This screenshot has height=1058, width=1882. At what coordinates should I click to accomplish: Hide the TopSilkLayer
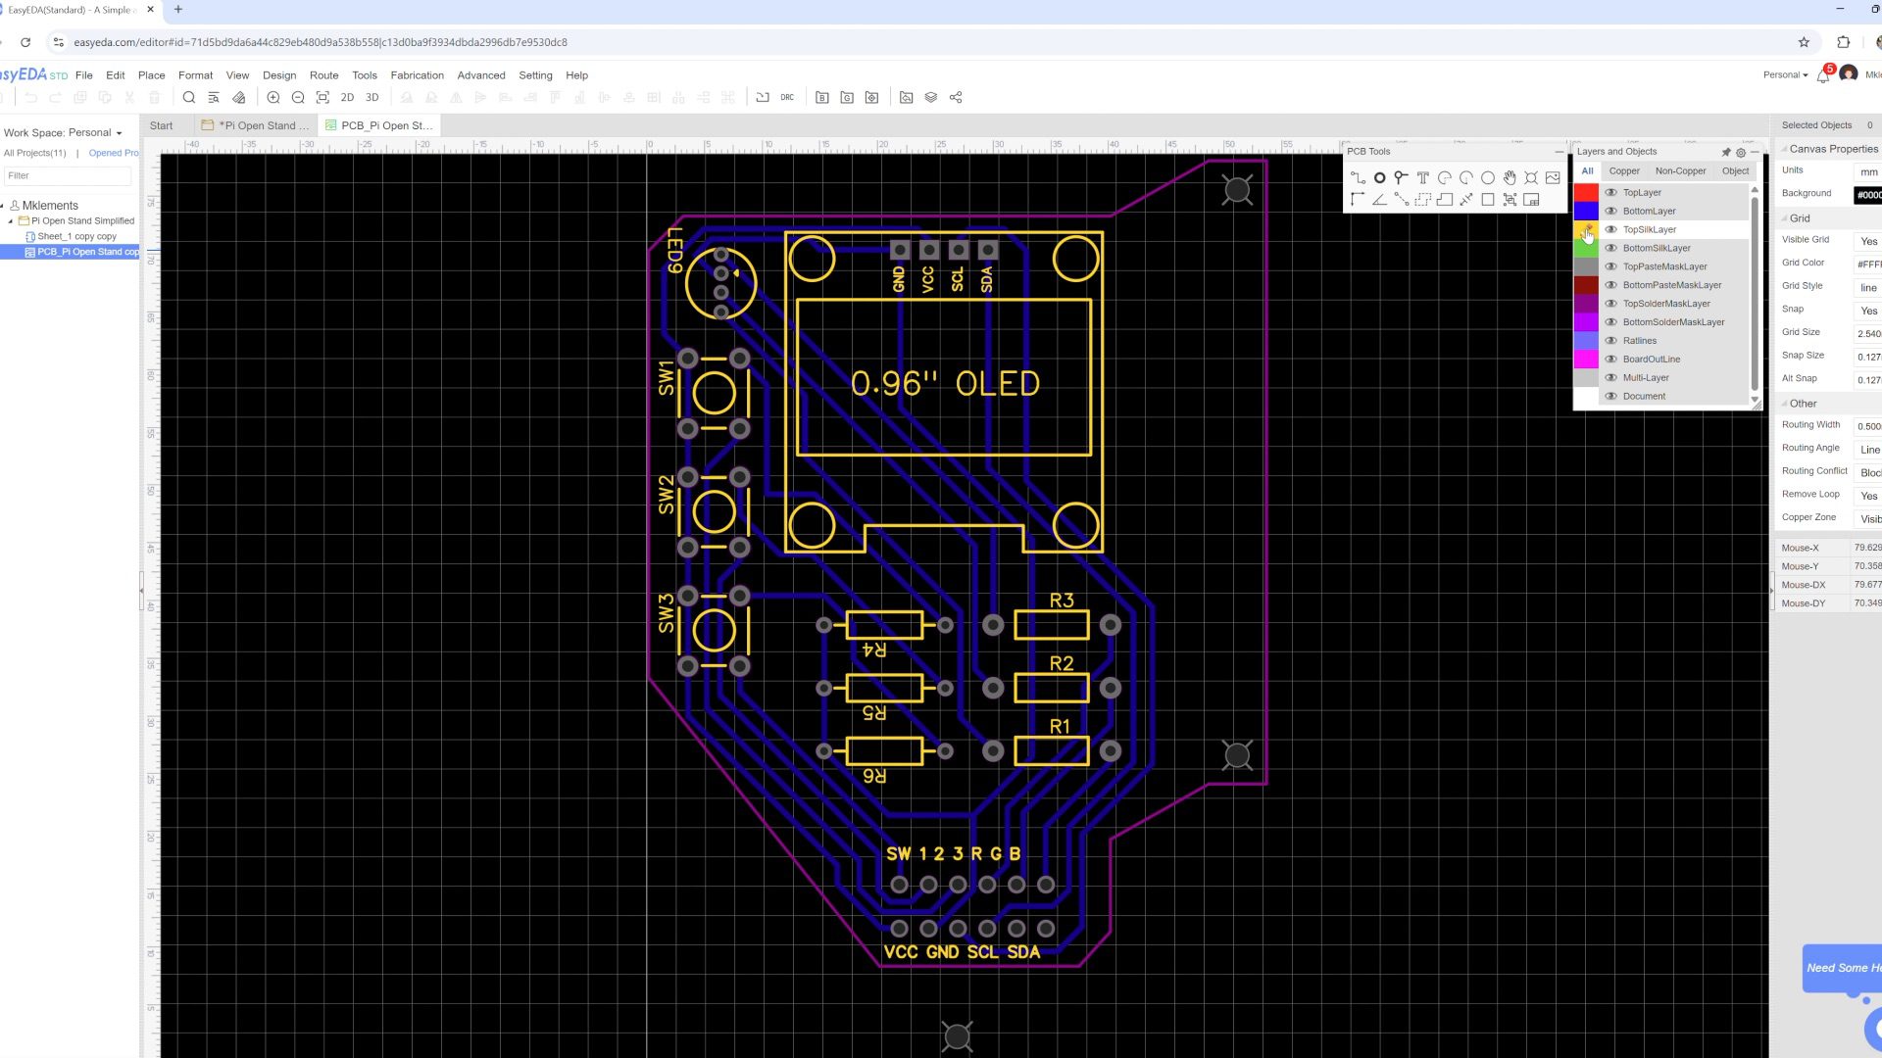point(1610,229)
